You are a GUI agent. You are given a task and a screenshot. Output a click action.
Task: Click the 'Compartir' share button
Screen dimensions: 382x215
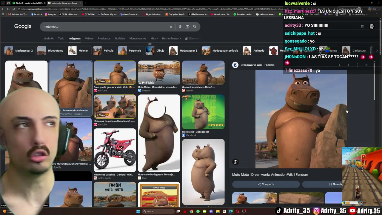[x=266, y=184]
